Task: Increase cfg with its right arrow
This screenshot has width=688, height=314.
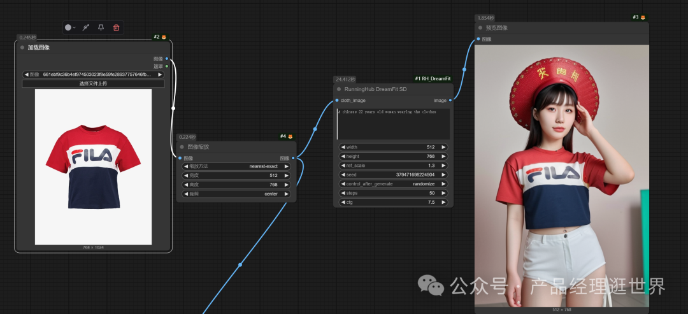Action: coord(443,202)
